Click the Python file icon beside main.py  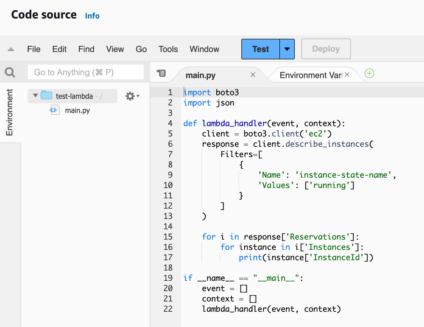pyautogui.click(x=54, y=110)
